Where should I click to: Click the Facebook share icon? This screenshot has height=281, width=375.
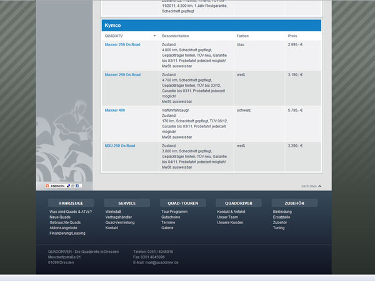[x=77, y=185]
